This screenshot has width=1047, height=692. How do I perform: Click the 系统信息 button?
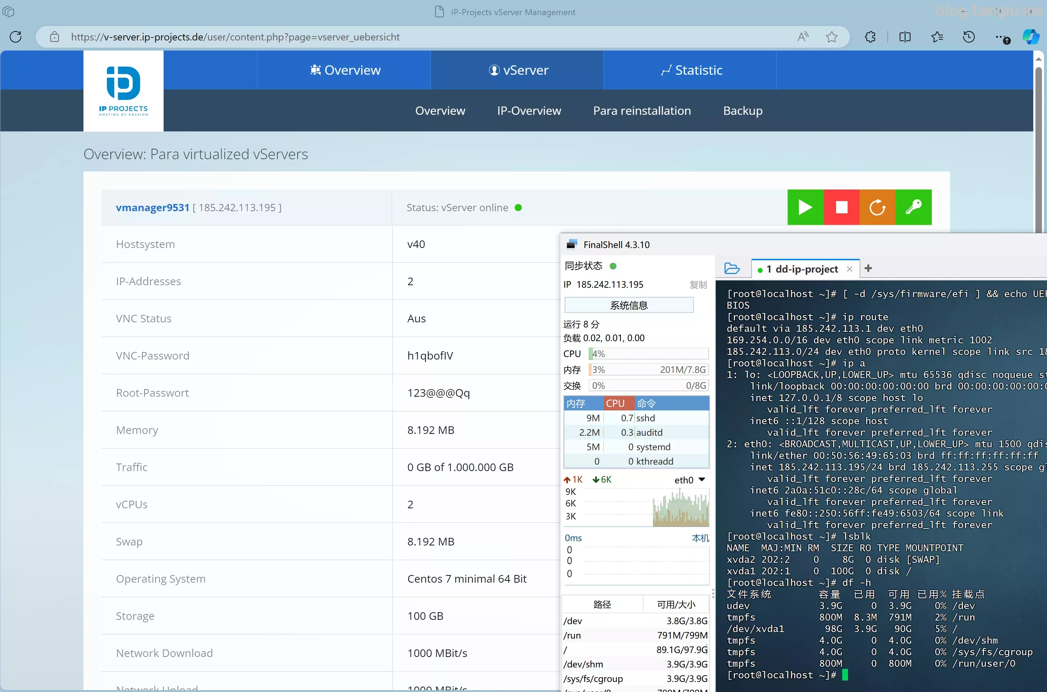pyautogui.click(x=628, y=305)
